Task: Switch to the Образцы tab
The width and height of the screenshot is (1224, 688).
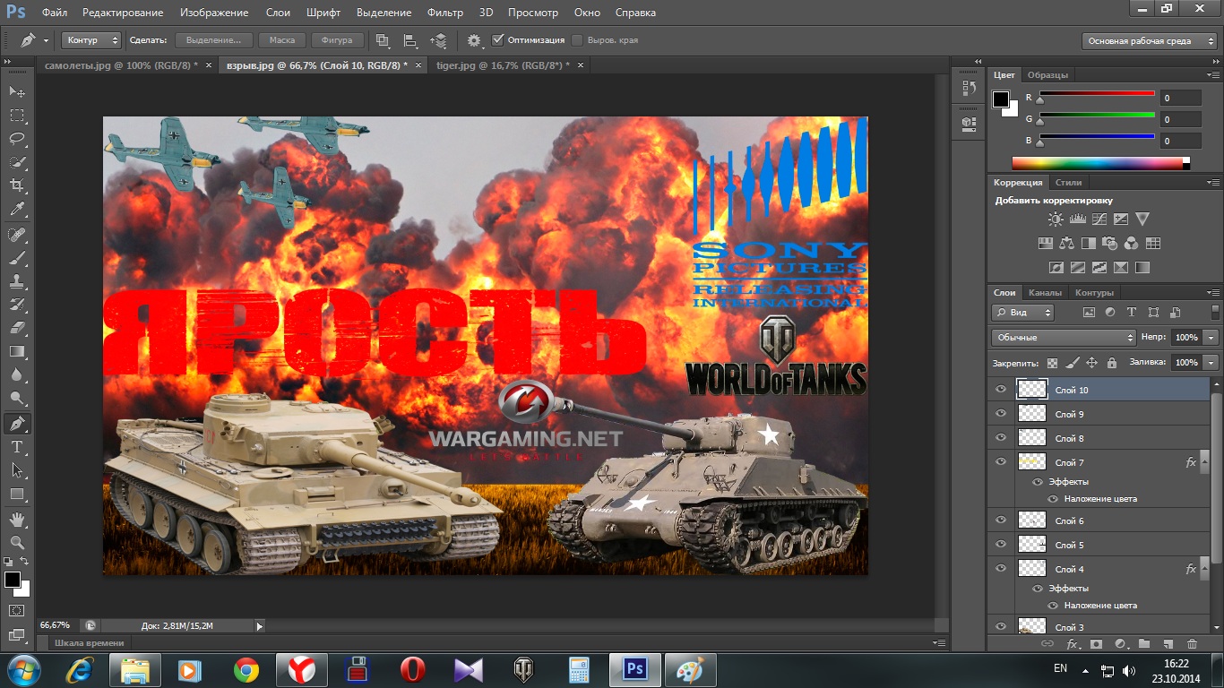Action: coord(1047,75)
